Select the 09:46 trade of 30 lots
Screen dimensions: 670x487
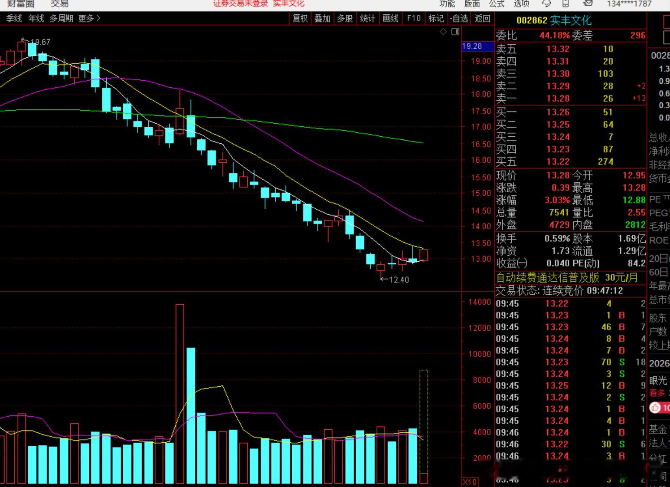[x=571, y=444]
